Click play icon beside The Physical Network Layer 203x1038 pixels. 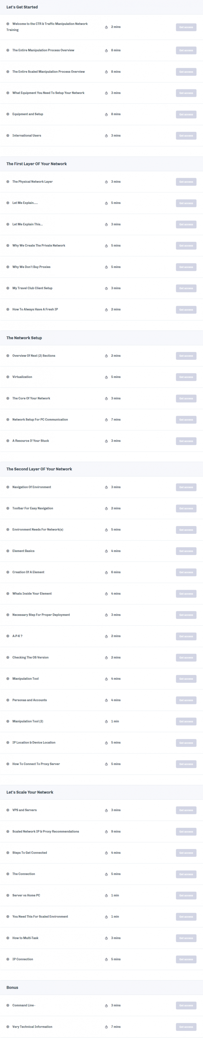coord(8,182)
